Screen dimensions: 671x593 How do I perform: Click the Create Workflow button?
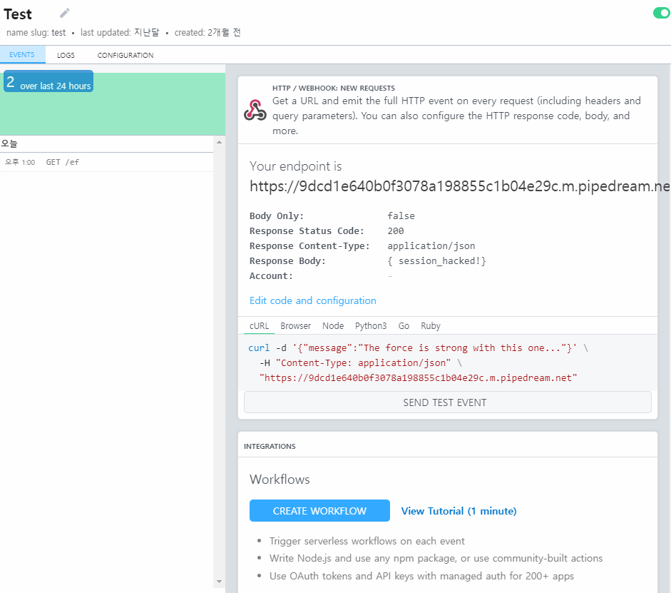[319, 511]
